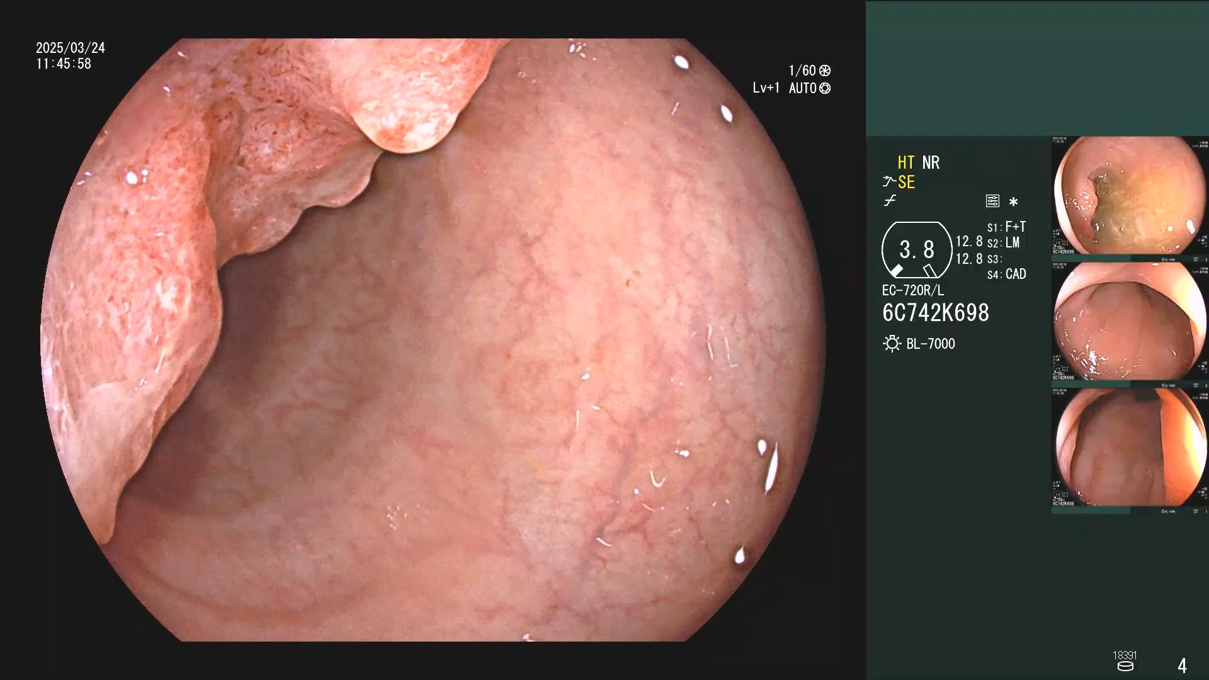Click the 1/60 shutter speed indicator

tap(802, 71)
